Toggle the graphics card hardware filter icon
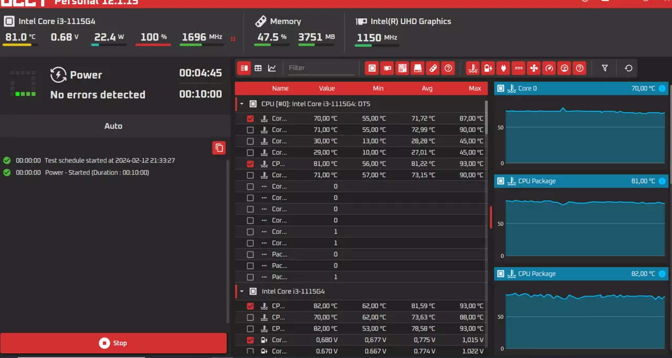The height and width of the screenshot is (358, 672). (x=387, y=68)
